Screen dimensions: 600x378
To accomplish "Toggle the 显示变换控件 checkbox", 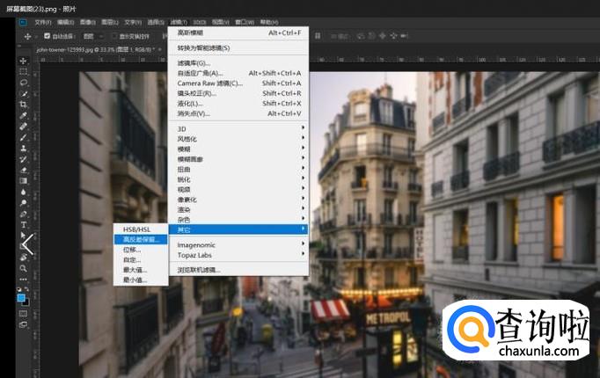I will tap(113, 36).
